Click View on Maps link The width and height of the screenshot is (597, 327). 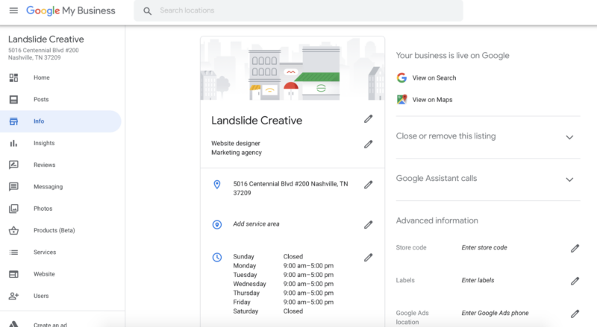[x=432, y=100]
